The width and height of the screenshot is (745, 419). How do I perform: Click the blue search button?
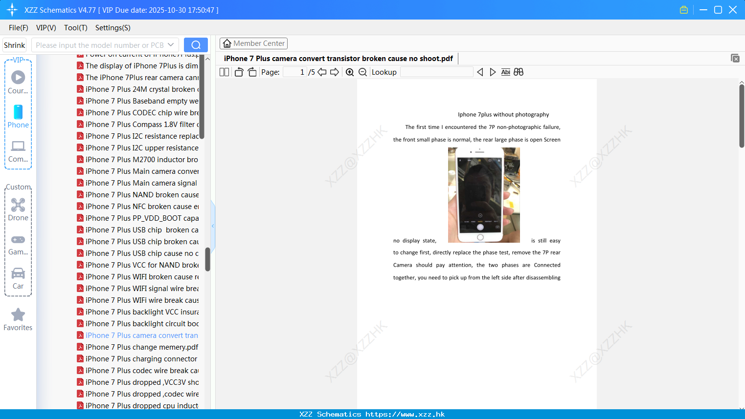point(196,45)
